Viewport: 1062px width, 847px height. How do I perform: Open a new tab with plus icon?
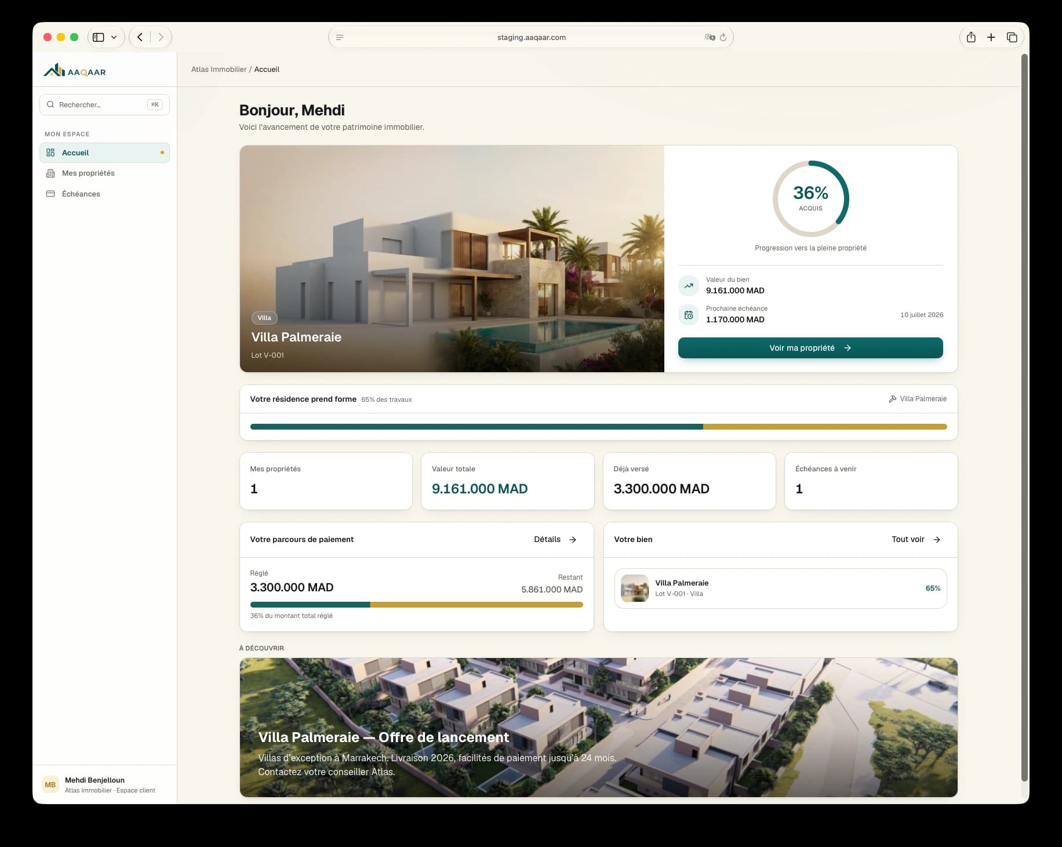point(991,37)
